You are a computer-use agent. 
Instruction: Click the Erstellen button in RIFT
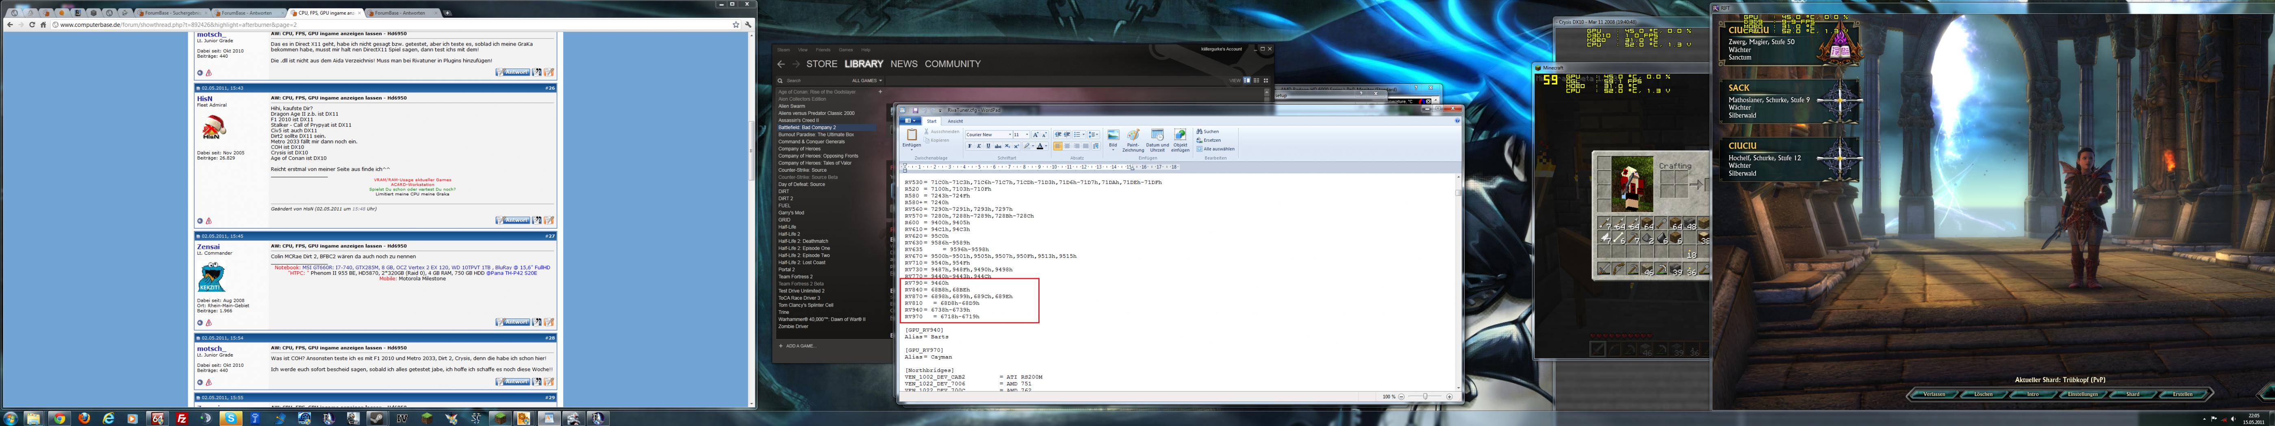pos(2182,394)
